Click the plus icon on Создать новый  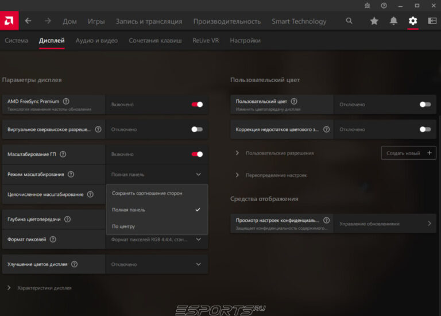pyautogui.click(x=430, y=153)
